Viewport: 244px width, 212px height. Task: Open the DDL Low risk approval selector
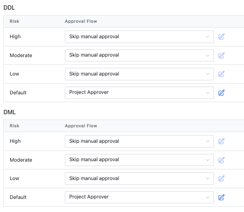[x=139, y=74]
